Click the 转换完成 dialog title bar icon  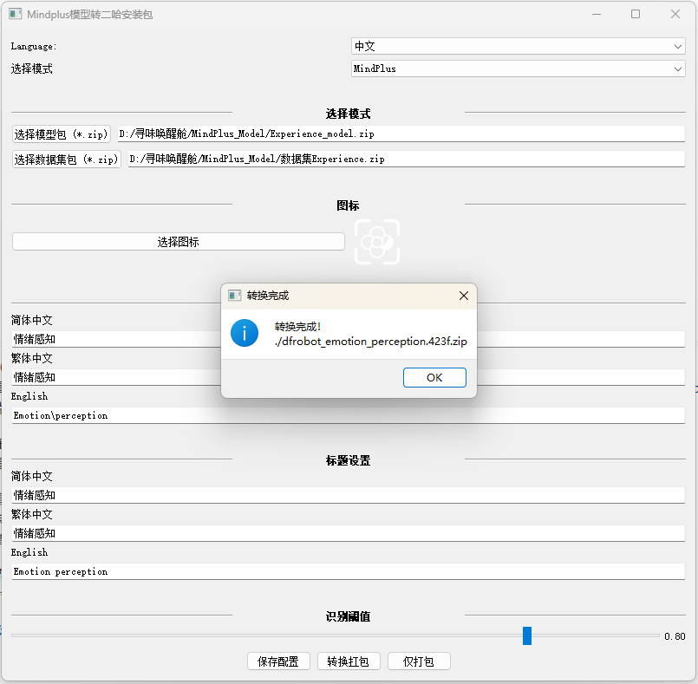[233, 296]
